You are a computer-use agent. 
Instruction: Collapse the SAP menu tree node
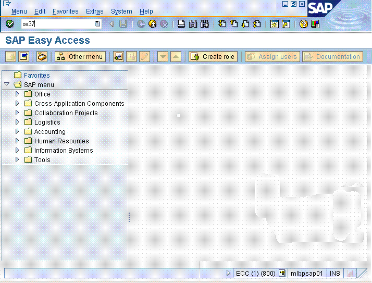pos(7,84)
